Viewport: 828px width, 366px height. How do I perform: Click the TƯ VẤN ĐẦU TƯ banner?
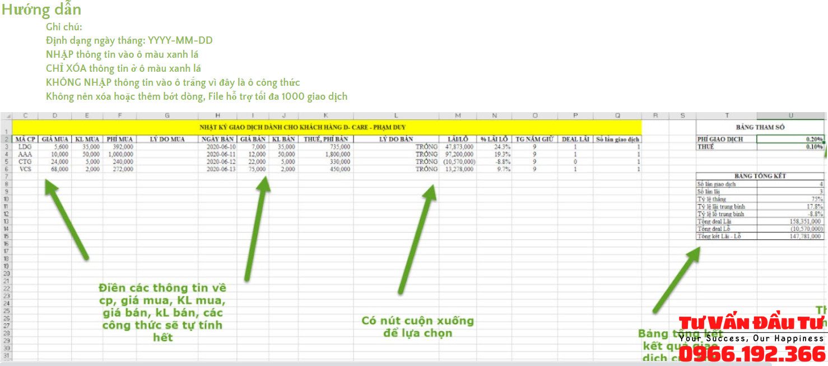pyautogui.click(x=752, y=323)
